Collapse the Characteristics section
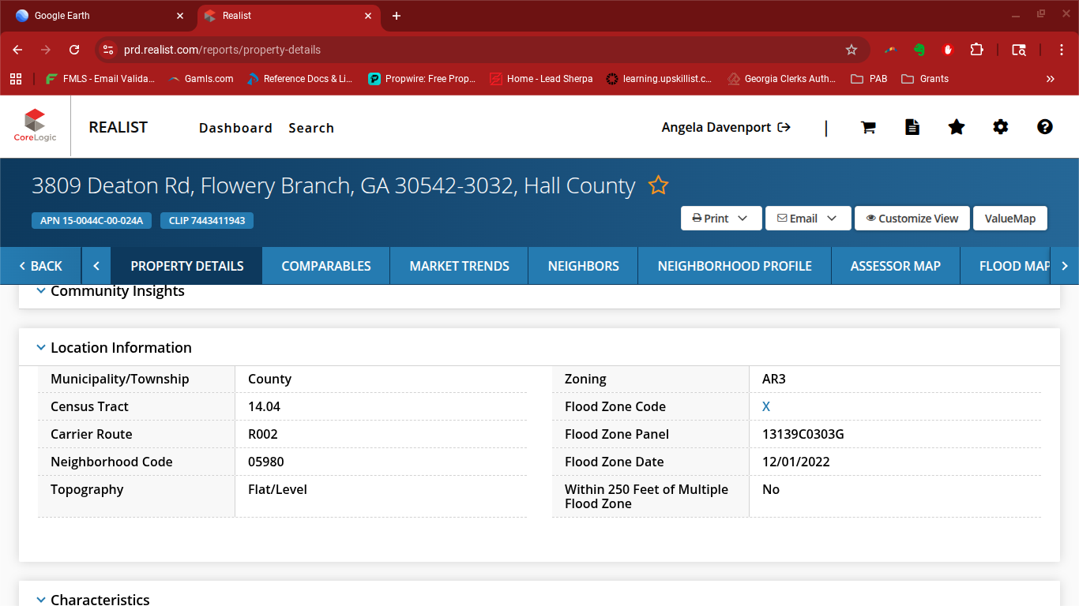 (x=41, y=600)
